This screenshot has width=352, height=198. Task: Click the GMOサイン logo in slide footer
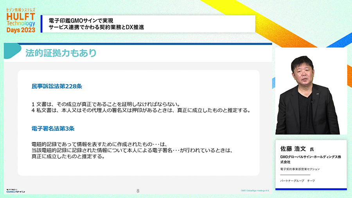click(x=16, y=191)
